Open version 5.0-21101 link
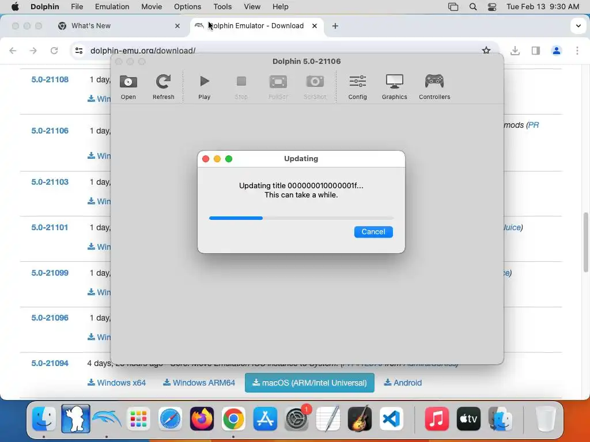The height and width of the screenshot is (442, 590). point(50,227)
